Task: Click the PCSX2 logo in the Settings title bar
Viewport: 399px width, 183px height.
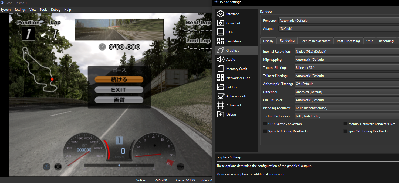Action: (217, 2)
